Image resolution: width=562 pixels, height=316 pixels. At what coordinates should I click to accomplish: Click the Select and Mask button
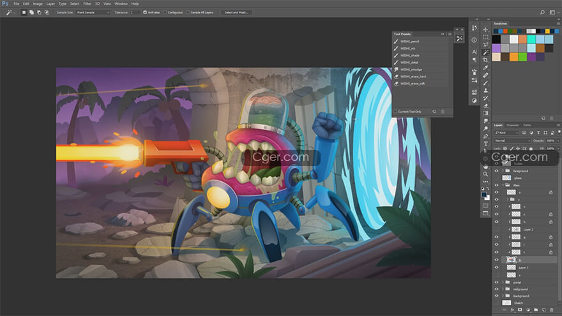coord(236,12)
